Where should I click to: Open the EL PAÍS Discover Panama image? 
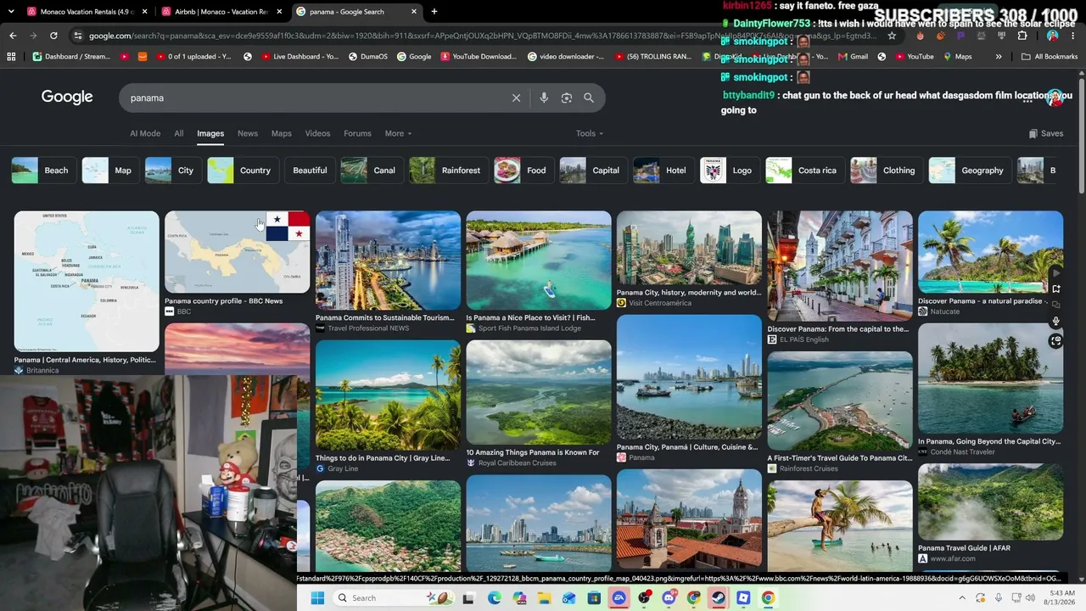[840, 266]
